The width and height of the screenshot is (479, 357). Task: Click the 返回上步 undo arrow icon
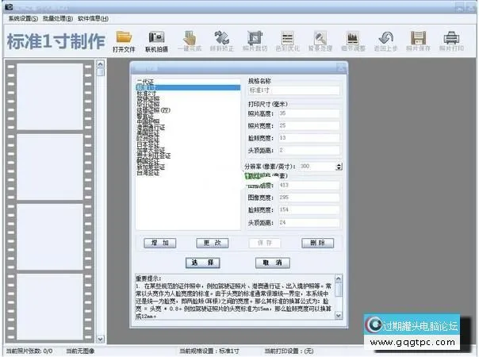click(386, 41)
